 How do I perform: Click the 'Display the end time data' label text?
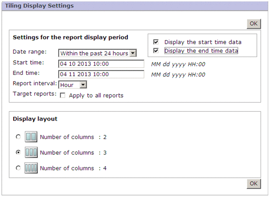point(201,51)
